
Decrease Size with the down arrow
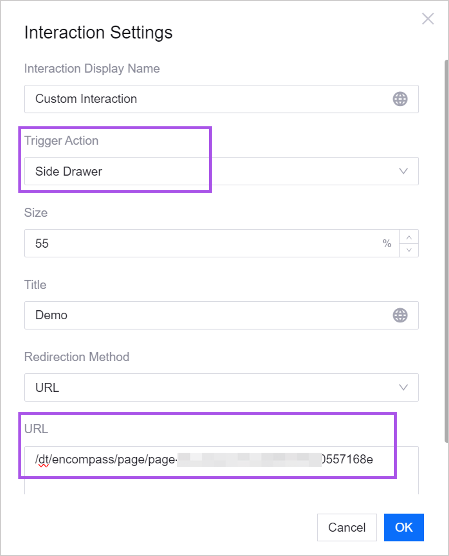tap(409, 250)
